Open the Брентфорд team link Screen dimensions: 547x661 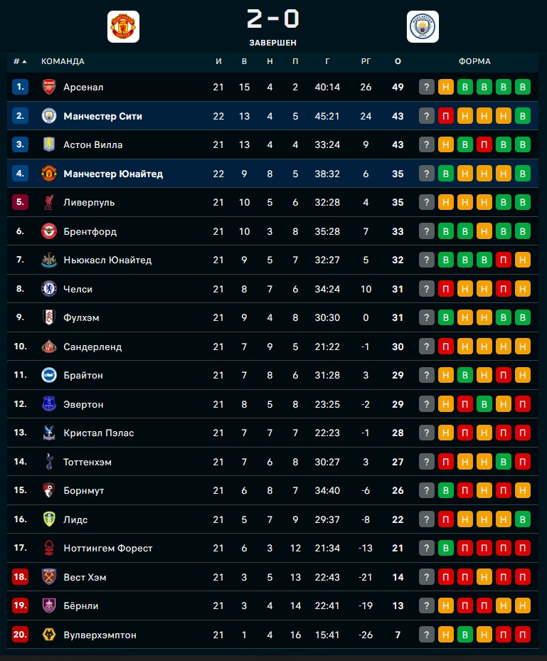[90, 231]
